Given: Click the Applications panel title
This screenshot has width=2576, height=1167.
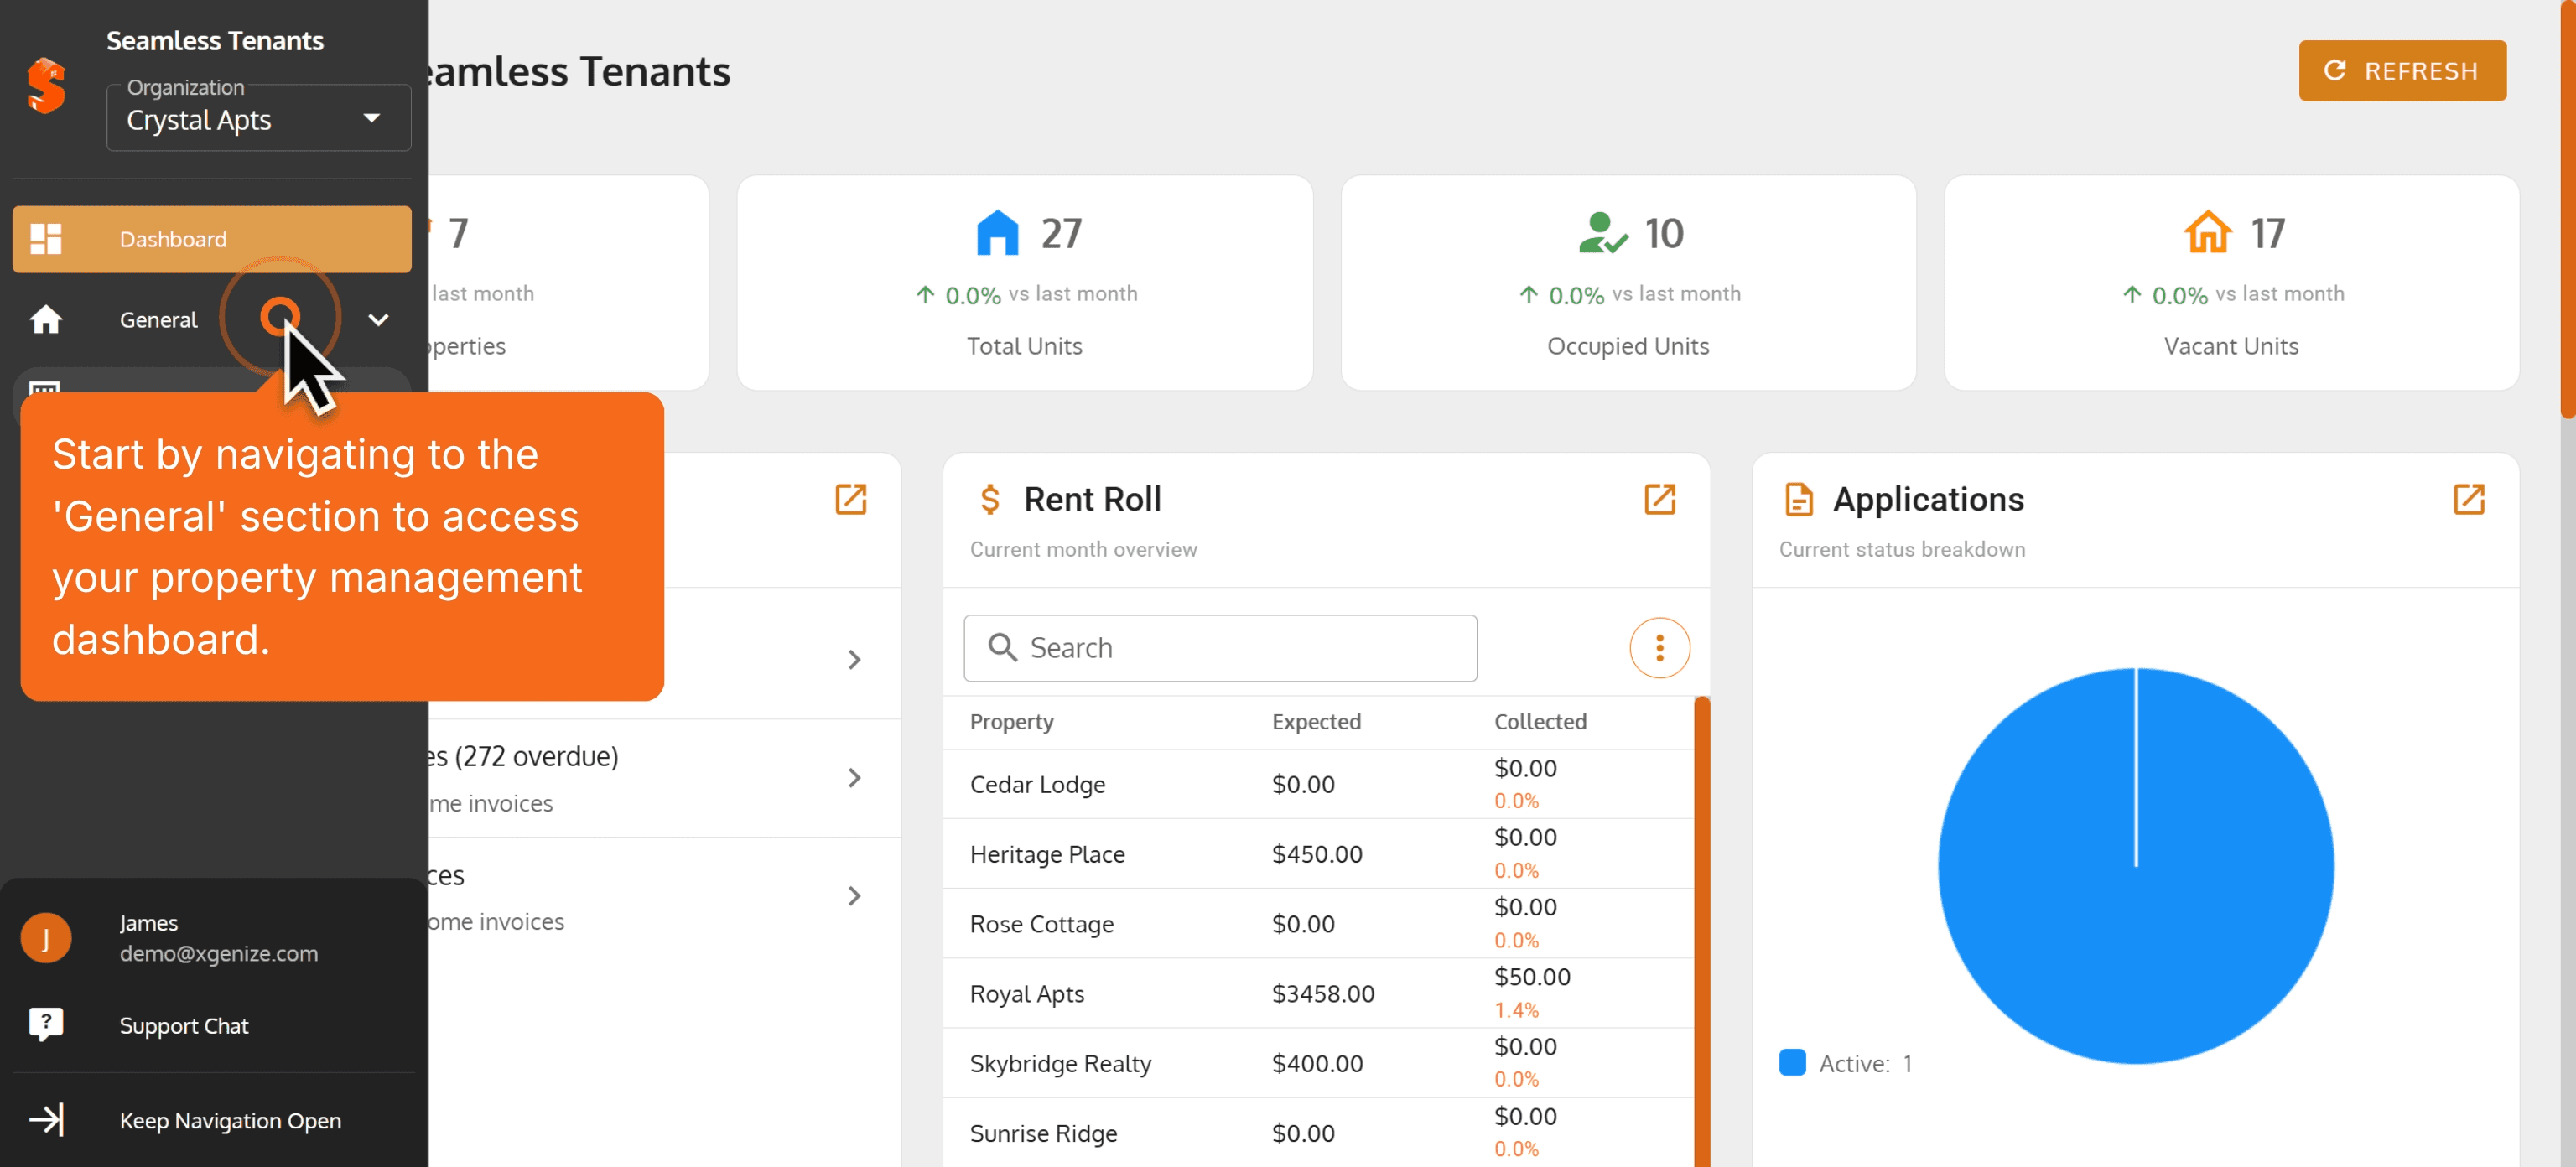Looking at the screenshot, I should point(1928,499).
